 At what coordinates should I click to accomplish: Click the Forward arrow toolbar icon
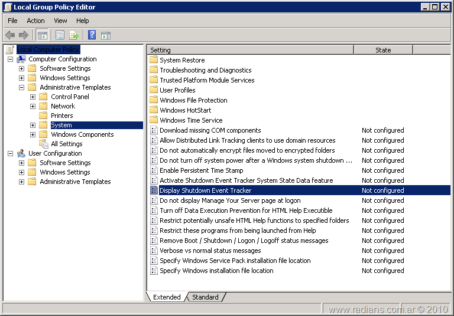point(24,35)
